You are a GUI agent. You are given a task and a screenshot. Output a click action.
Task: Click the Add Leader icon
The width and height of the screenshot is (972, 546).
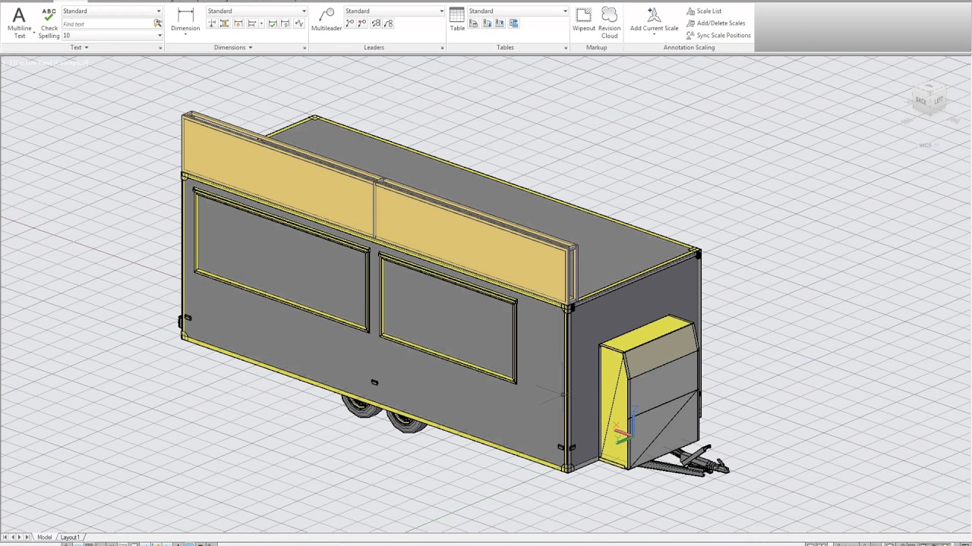click(x=350, y=24)
